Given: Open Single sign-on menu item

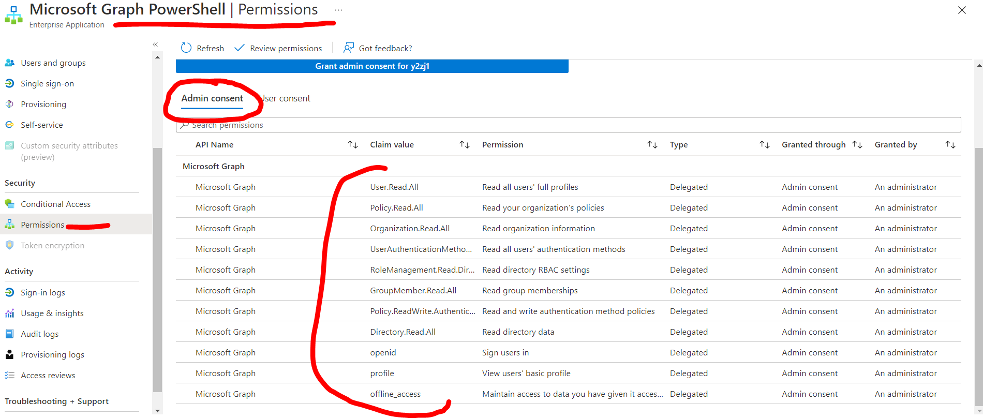Looking at the screenshot, I should point(47,83).
